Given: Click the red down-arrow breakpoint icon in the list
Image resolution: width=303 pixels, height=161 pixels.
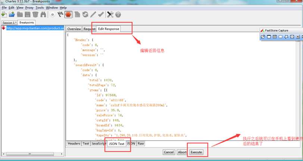Looking at the screenshot, I should (3, 28).
